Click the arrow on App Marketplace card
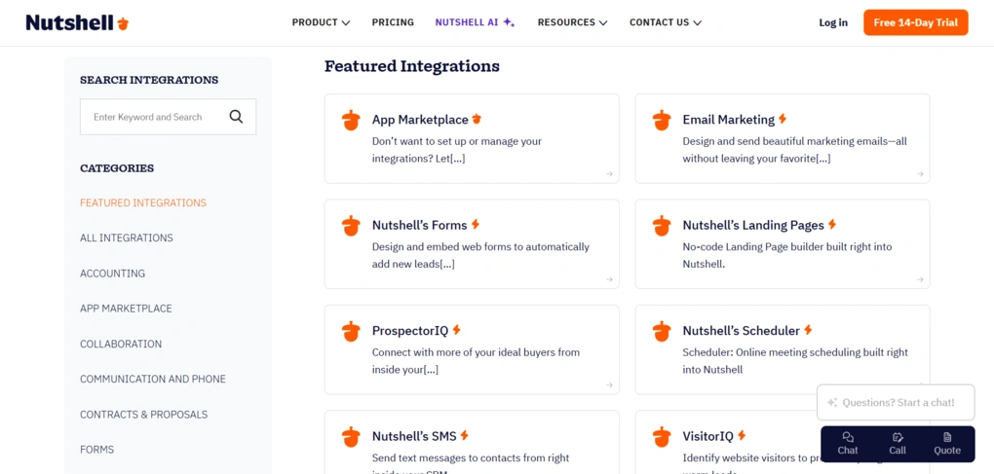 pos(609,174)
